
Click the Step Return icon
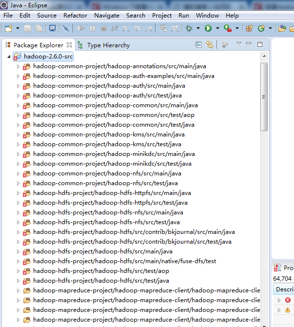point(148,28)
